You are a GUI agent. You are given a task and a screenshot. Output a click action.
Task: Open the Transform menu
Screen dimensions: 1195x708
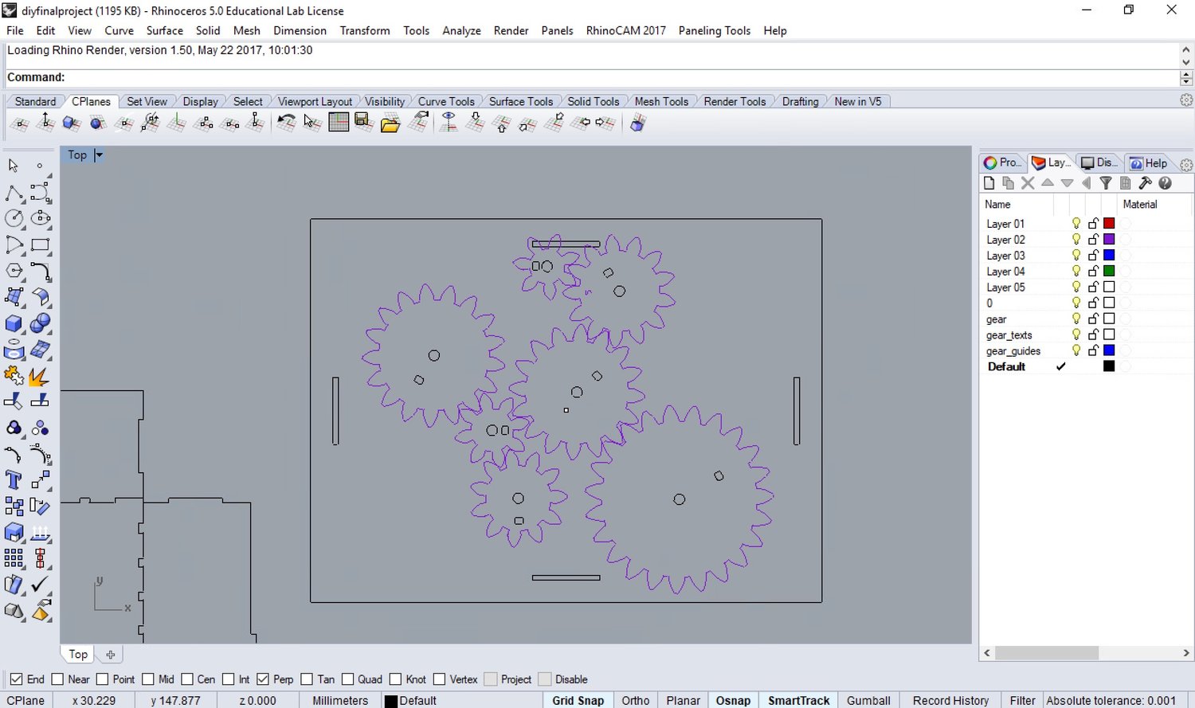point(365,30)
